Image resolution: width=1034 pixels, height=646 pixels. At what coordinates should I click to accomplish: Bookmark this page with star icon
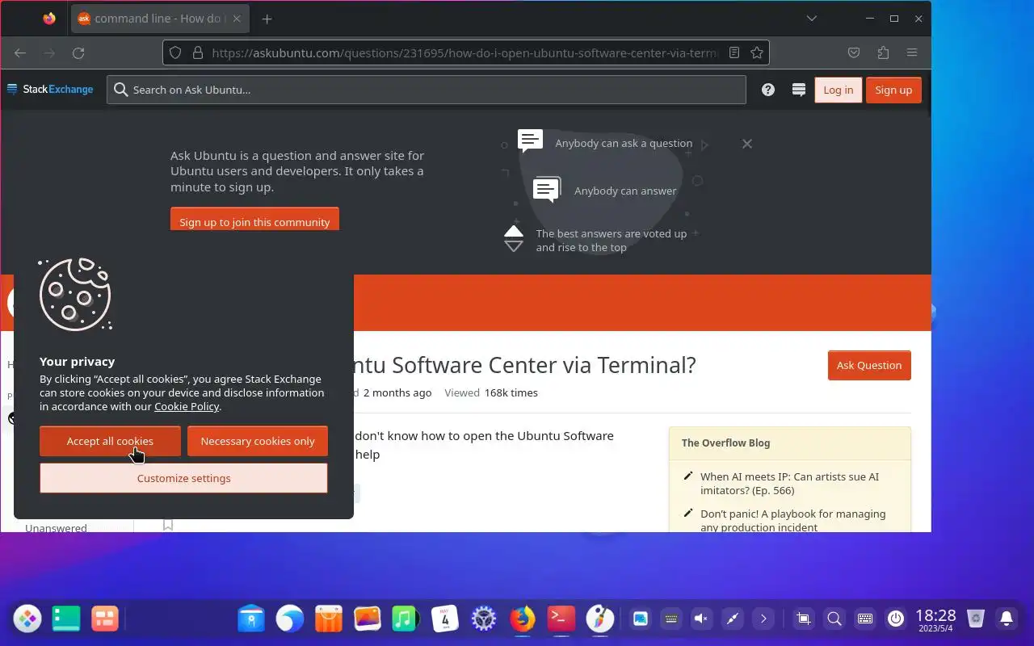coord(757,53)
